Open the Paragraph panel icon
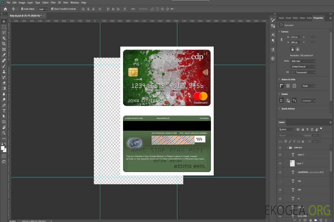The height and width of the screenshot is (222, 334). [x=273, y=41]
